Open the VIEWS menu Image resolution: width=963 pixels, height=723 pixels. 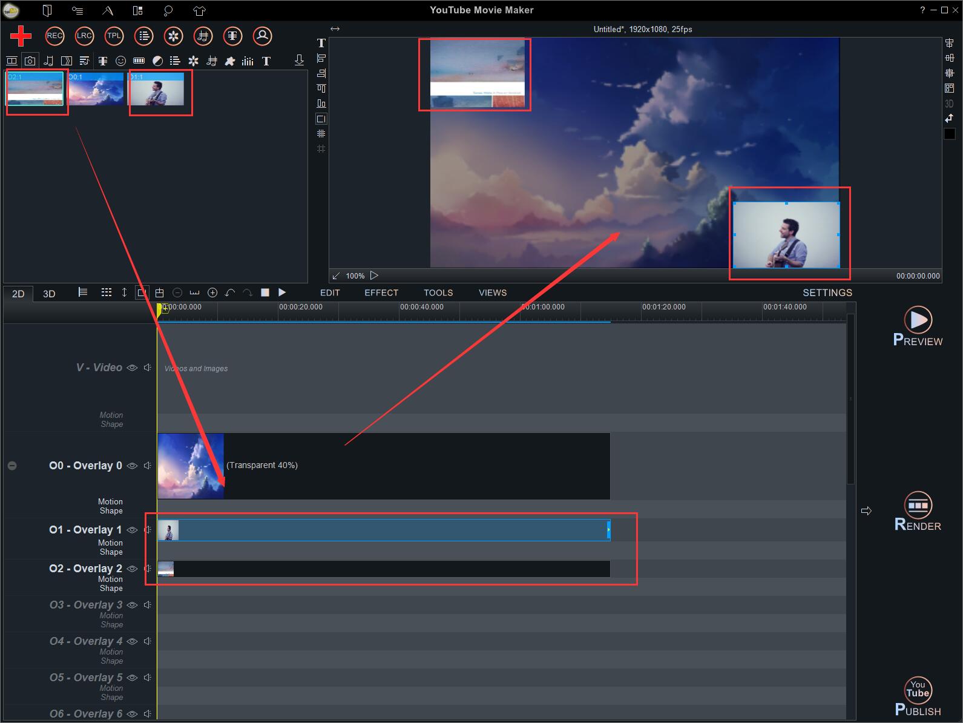click(x=493, y=292)
